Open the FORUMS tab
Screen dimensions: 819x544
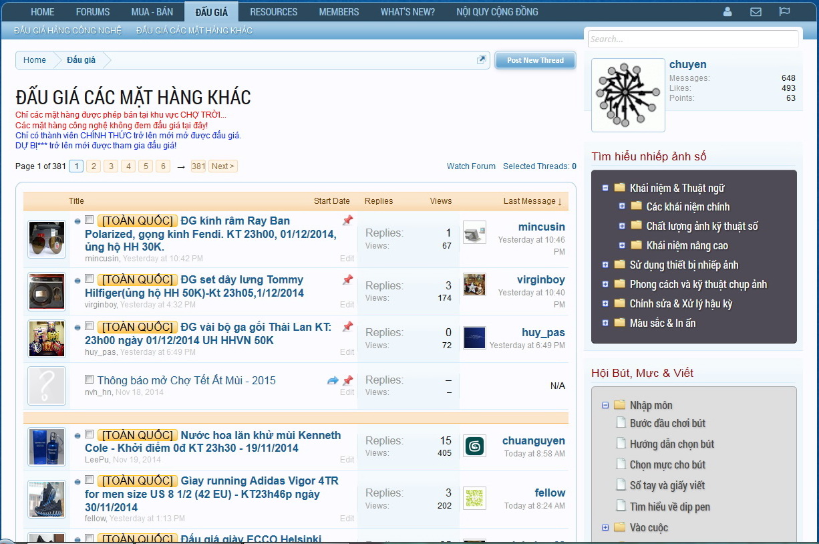[x=92, y=12]
